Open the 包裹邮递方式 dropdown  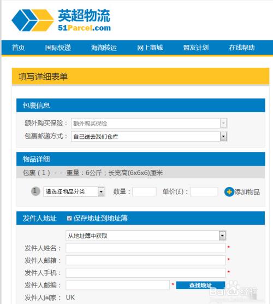[x=149, y=137]
